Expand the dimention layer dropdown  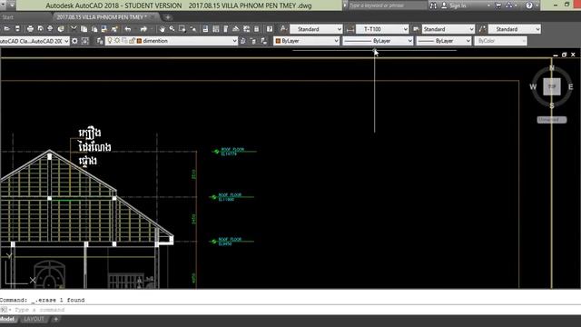[234, 41]
